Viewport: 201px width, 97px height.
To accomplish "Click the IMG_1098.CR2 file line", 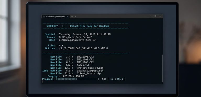I will tap(72, 57).
